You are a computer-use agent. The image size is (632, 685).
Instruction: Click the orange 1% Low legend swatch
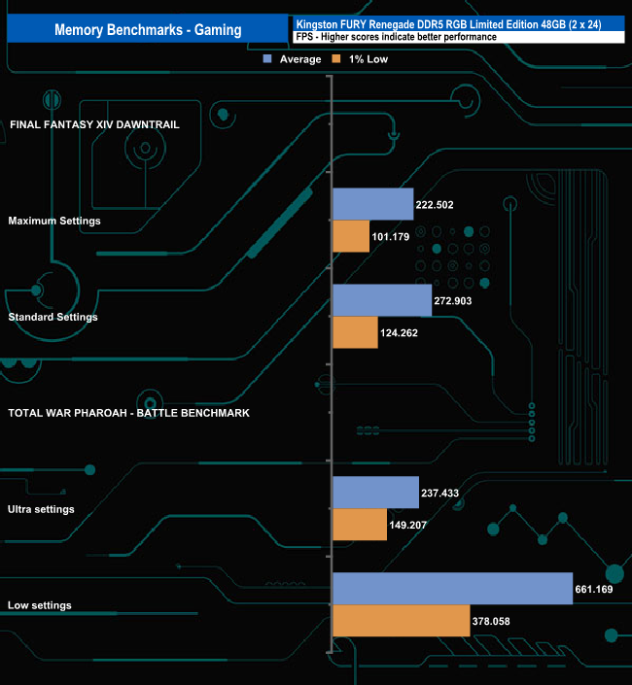(336, 59)
